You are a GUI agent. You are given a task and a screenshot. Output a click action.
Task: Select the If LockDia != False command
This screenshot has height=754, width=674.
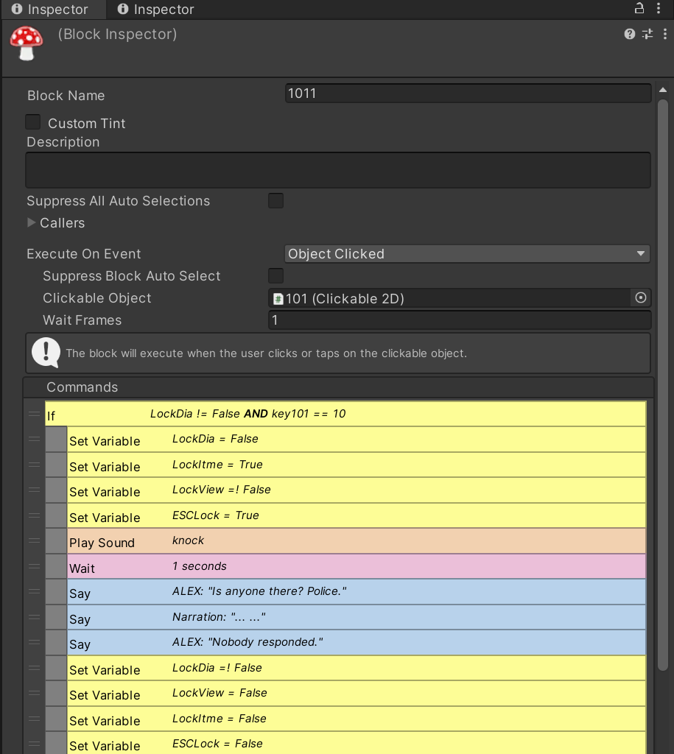click(x=345, y=414)
